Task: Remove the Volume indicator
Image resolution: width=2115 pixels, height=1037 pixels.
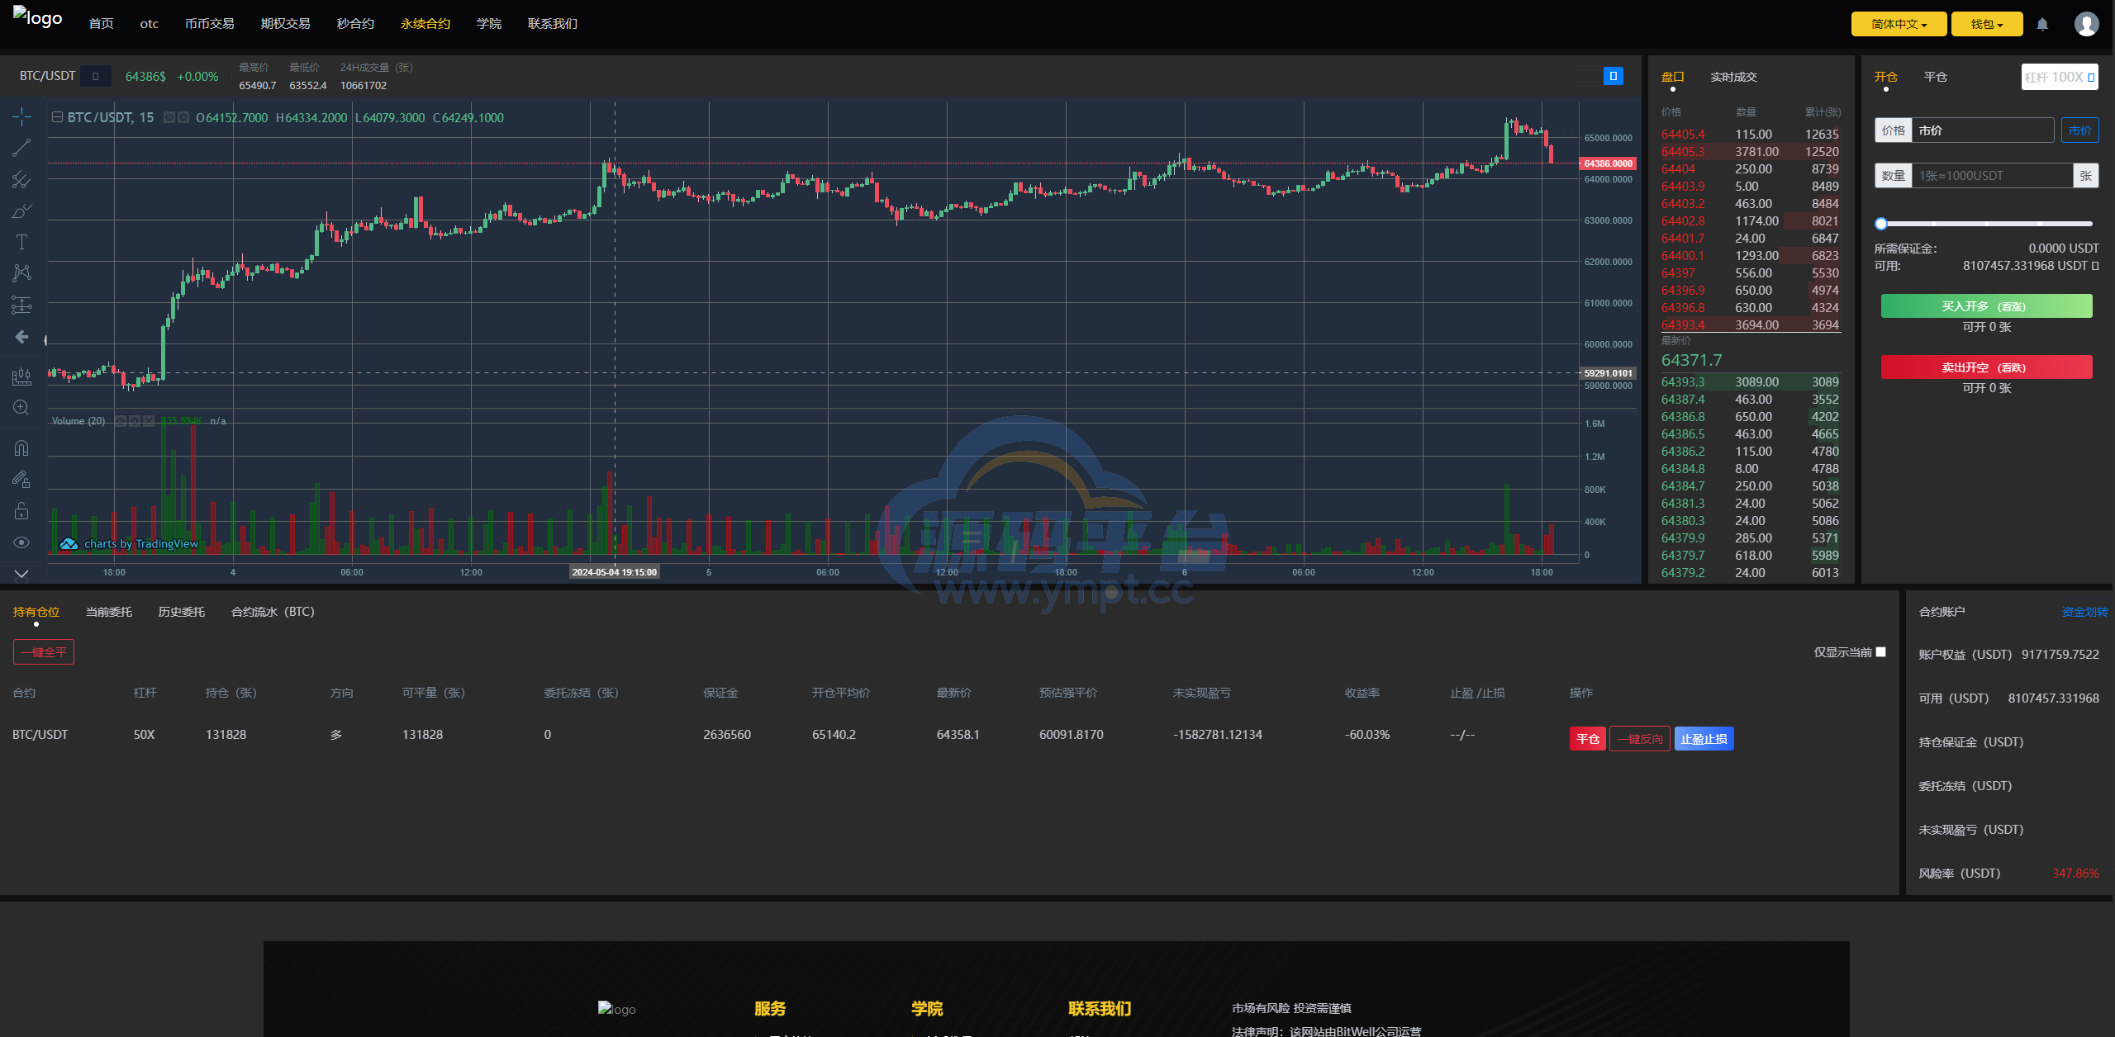Action: 149,421
